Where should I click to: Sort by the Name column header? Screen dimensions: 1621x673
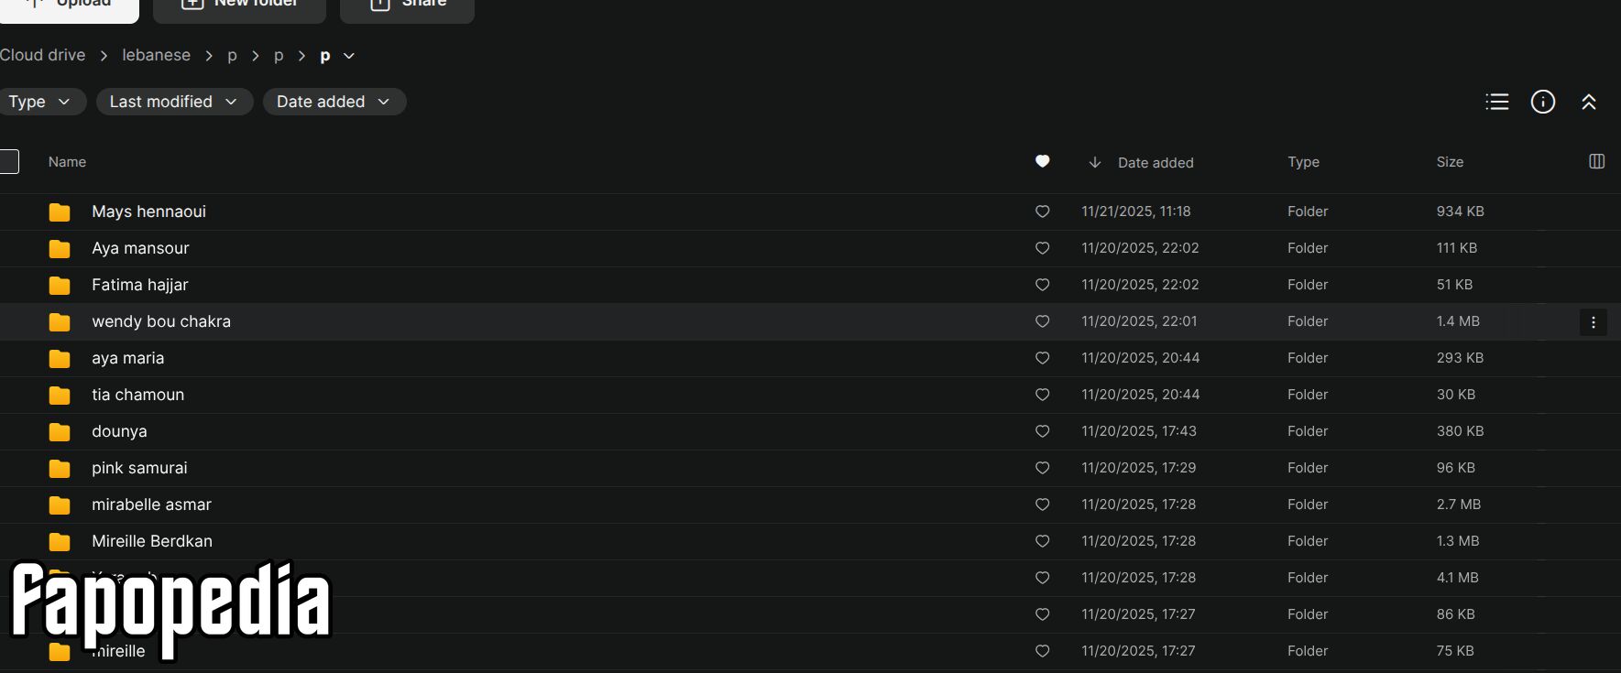(67, 162)
